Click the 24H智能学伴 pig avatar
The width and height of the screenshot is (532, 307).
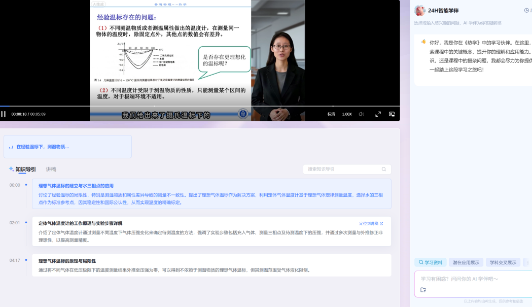tap(419, 11)
